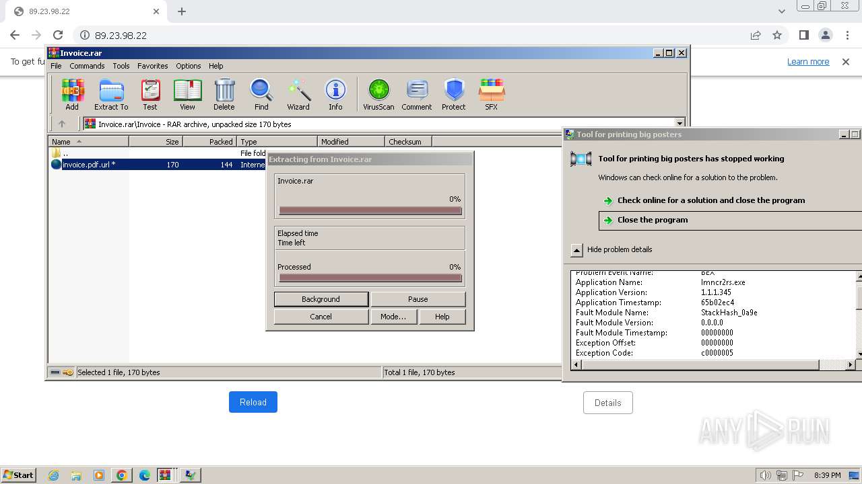Image resolution: width=862 pixels, height=484 pixels.
Task: Click the volume speaker tray icon
Action: click(x=766, y=475)
